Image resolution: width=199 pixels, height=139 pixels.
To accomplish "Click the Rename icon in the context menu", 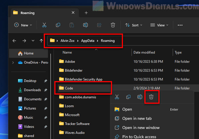I will tap(140, 97).
